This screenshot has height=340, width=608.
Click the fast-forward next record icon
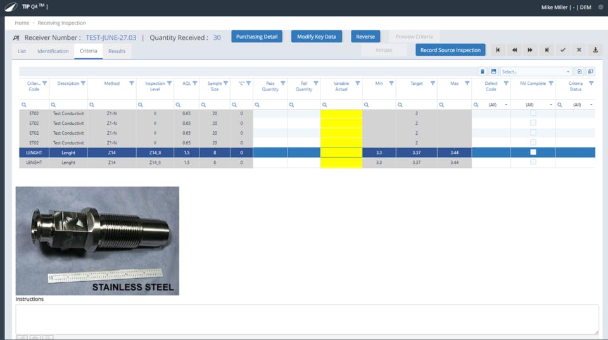(530, 50)
